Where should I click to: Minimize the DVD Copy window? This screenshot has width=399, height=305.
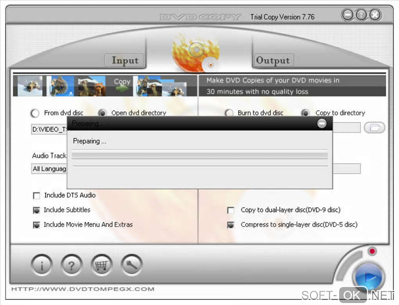click(x=348, y=15)
